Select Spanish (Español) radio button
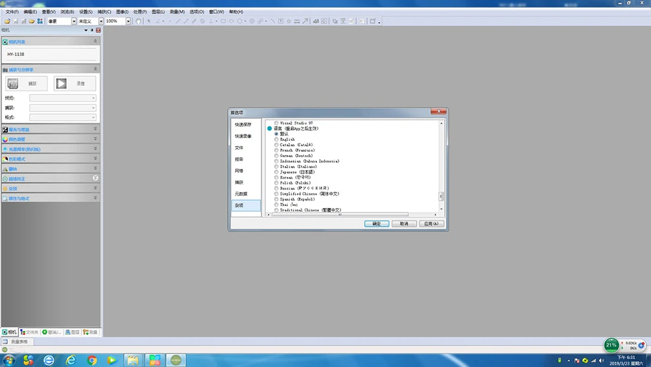The height and width of the screenshot is (367, 651). coord(277,199)
